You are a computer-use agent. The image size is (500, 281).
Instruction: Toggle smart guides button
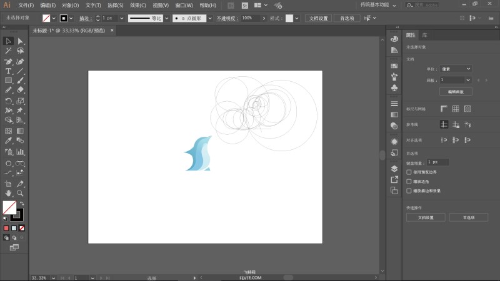pos(467,124)
